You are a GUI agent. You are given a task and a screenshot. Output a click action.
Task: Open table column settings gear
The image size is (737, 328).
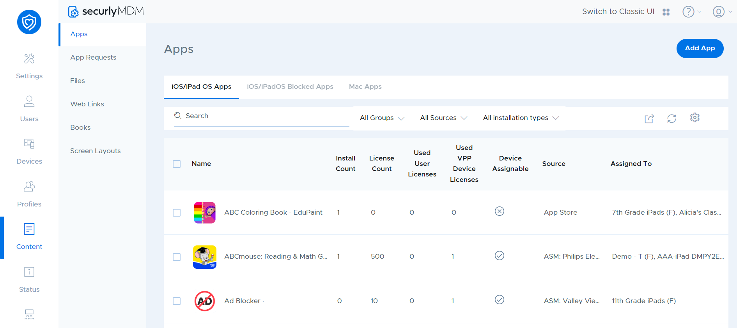pyautogui.click(x=695, y=117)
